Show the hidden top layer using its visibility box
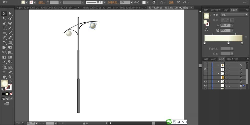 tap(205, 65)
